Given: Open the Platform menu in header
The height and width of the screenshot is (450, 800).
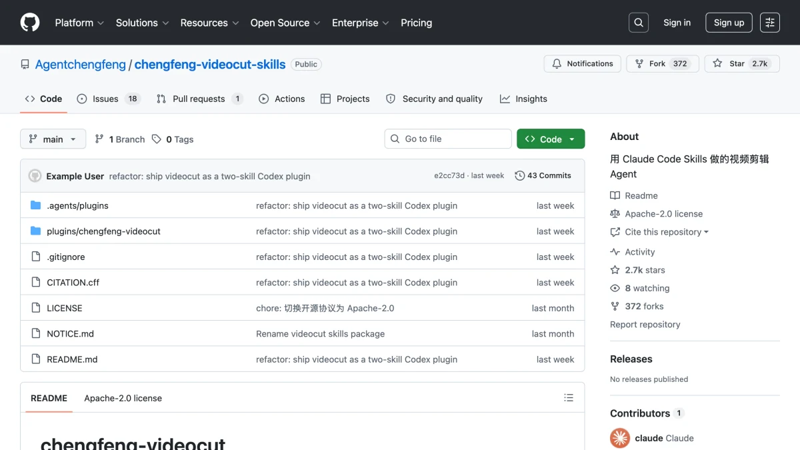Looking at the screenshot, I should (79, 23).
